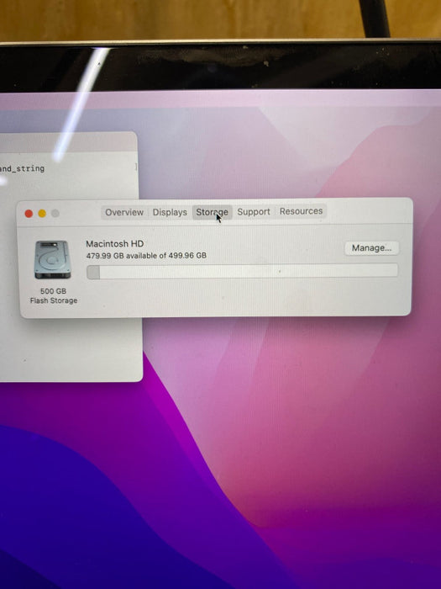Focus background window via its title bar
The width and height of the screenshot is (441, 589).
click(x=67, y=141)
